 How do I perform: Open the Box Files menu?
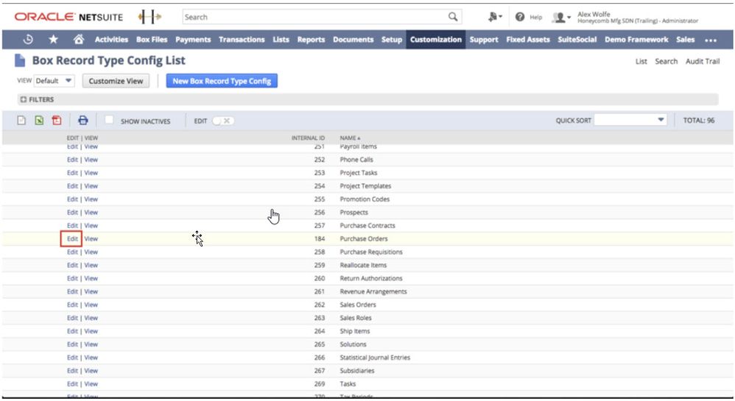click(152, 40)
